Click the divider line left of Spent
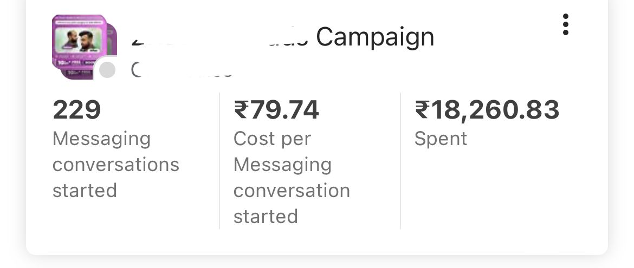Viewport: 634px width, 268px height. coord(400,161)
